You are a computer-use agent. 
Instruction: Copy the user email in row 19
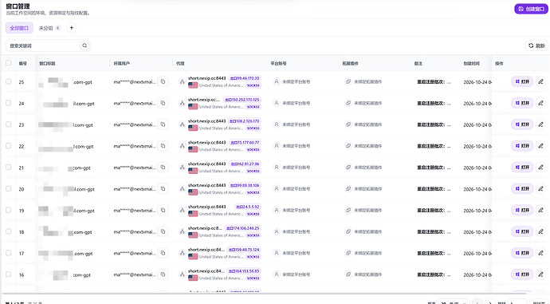pos(163,210)
